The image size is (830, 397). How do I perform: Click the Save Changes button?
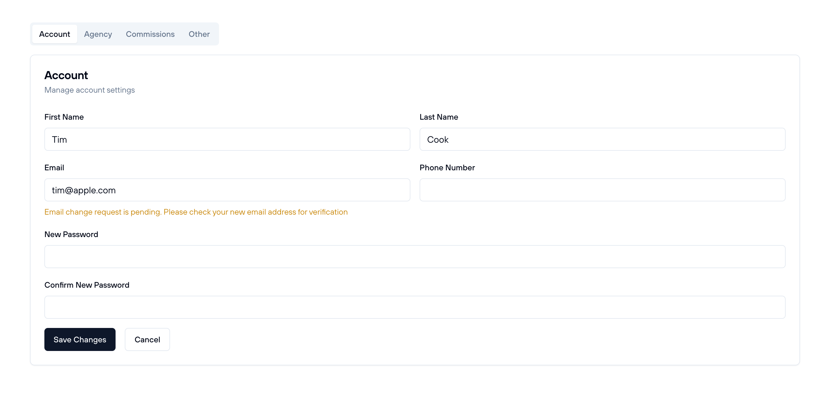click(80, 339)
